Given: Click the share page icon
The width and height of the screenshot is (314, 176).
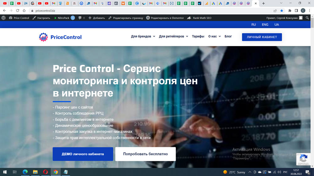Looking at the screenshot, I should [275, 11].
